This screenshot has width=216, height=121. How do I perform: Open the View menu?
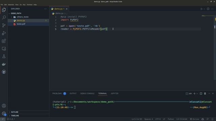(x=17, y=5)
